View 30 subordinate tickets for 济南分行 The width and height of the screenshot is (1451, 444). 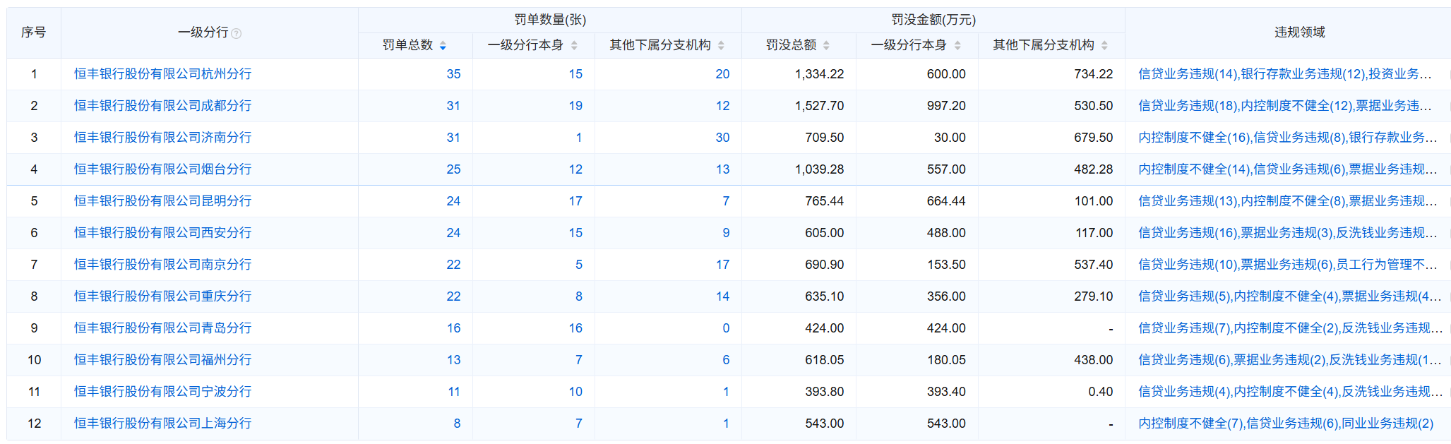[722, 138]
